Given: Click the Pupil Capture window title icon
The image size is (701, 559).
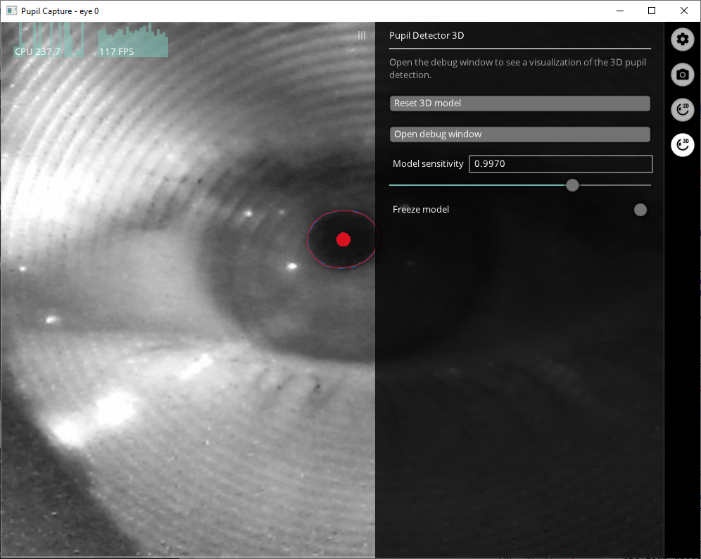Looking at the screenshot, I should pyautogui.click(x=11, y=11).
